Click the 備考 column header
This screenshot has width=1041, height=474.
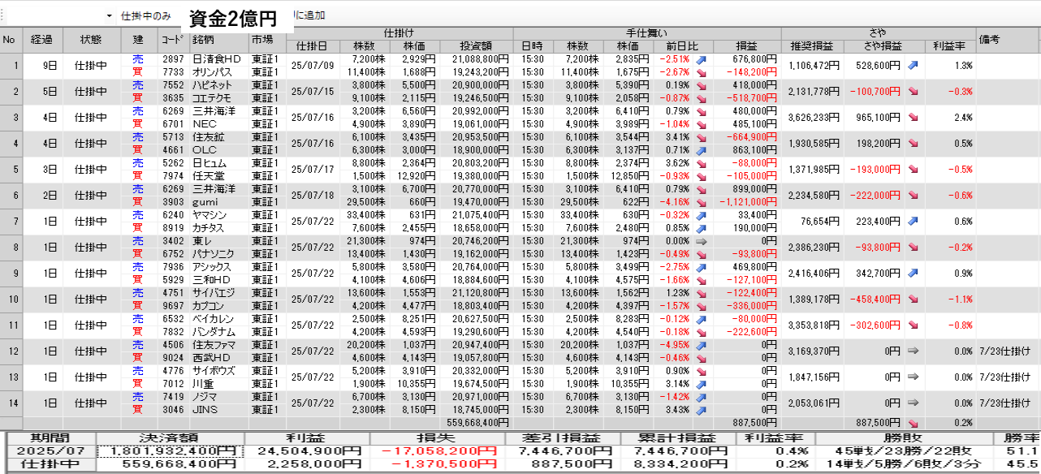tap(990, 39)
